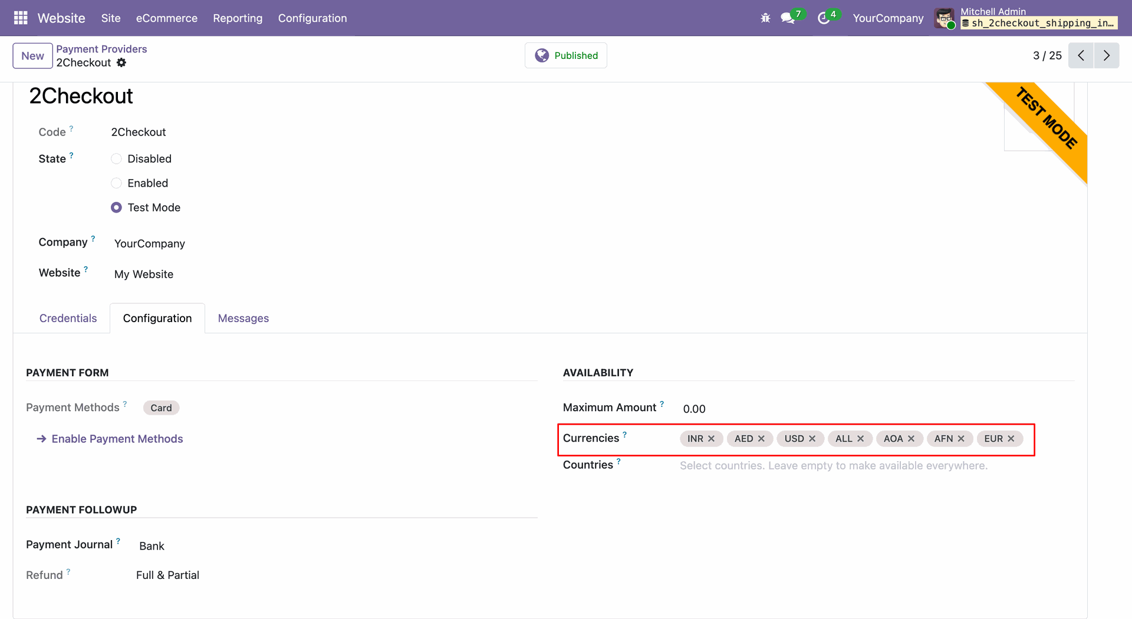Remove the INR currency tag
Screen dimensions: 1132x619
click(711, 439)
